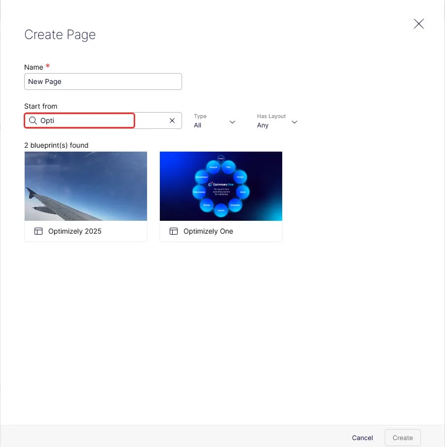Image resolution: width=445 pixels, height=447 pixels.
Task: Click the Create button
Action: coord(403,438)
